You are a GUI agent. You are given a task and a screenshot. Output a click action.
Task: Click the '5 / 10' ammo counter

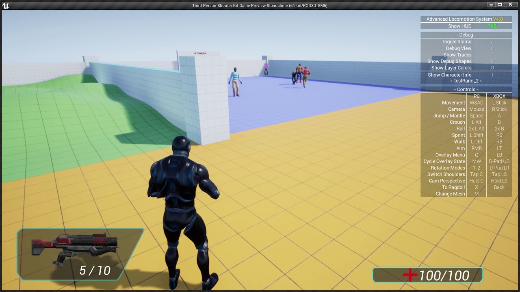pos(95,271)
